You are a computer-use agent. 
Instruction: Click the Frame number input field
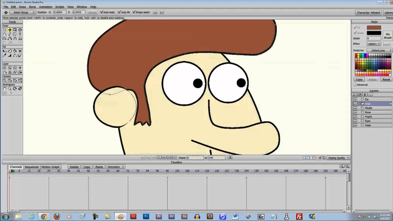195,158
